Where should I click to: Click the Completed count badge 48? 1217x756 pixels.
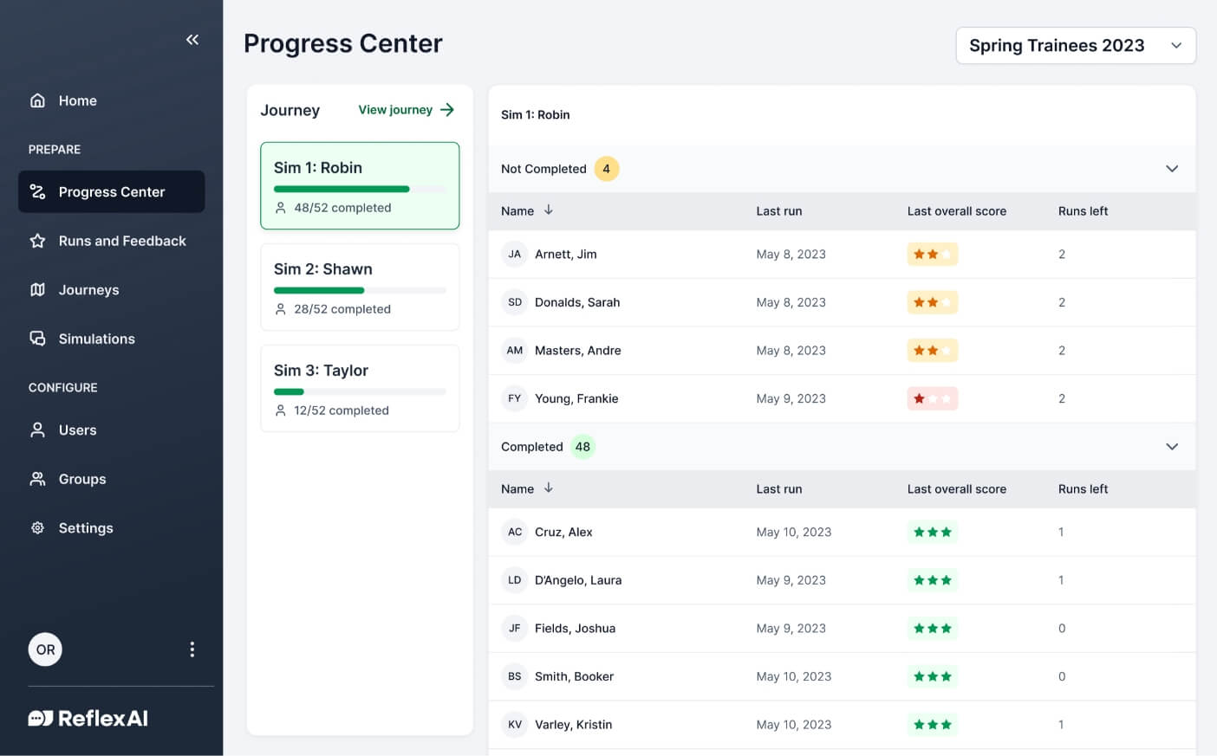click(x=582, y=447)
